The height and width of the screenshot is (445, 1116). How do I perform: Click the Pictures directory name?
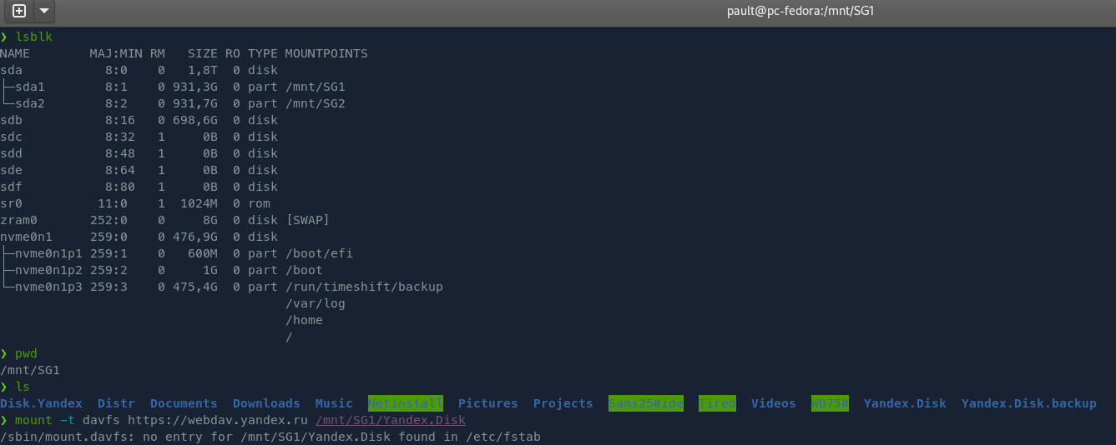click(x=487, y=403)
